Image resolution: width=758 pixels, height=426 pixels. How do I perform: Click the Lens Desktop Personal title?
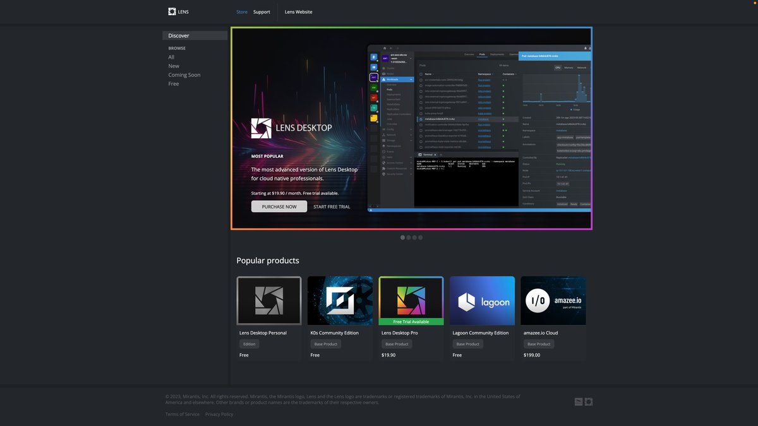(x=263, y=333)
